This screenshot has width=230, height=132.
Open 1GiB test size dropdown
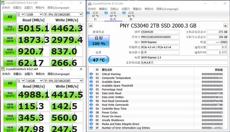point(34,14)
